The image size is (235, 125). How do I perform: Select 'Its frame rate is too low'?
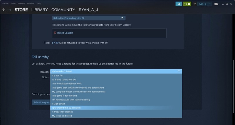(x=116, y=79)
